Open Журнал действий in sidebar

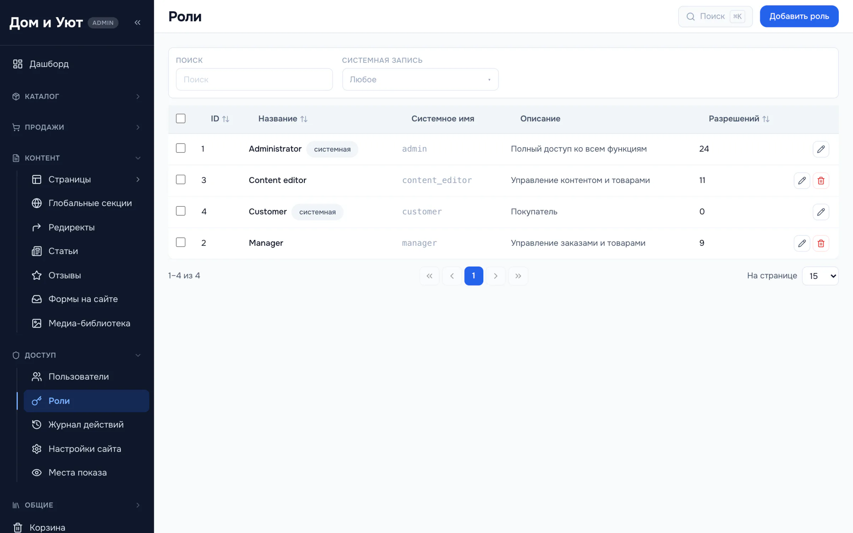point(86,425)
